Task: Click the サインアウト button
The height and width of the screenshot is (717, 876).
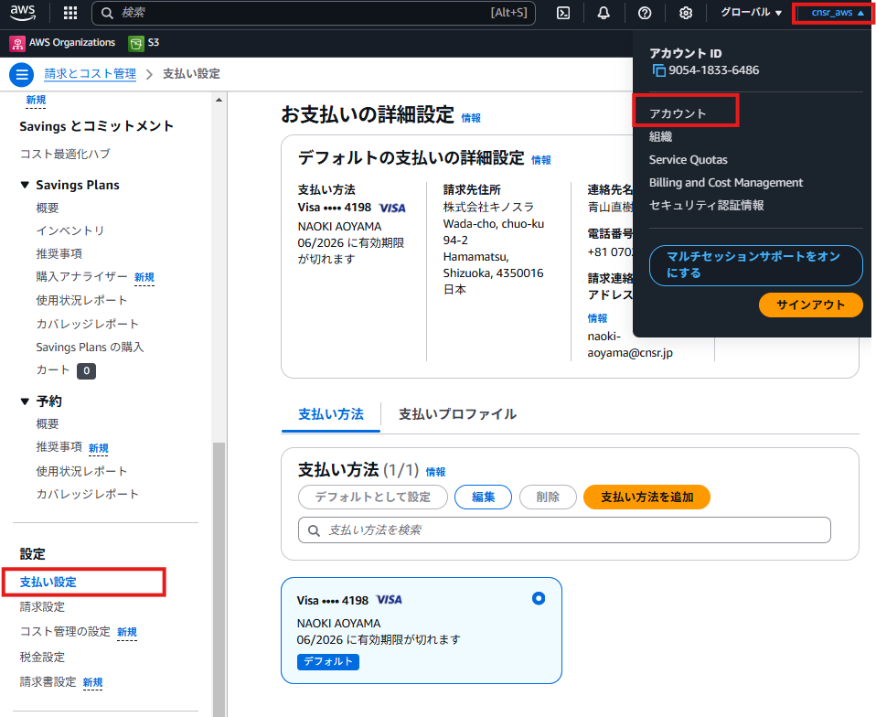Action: point(811,305)
